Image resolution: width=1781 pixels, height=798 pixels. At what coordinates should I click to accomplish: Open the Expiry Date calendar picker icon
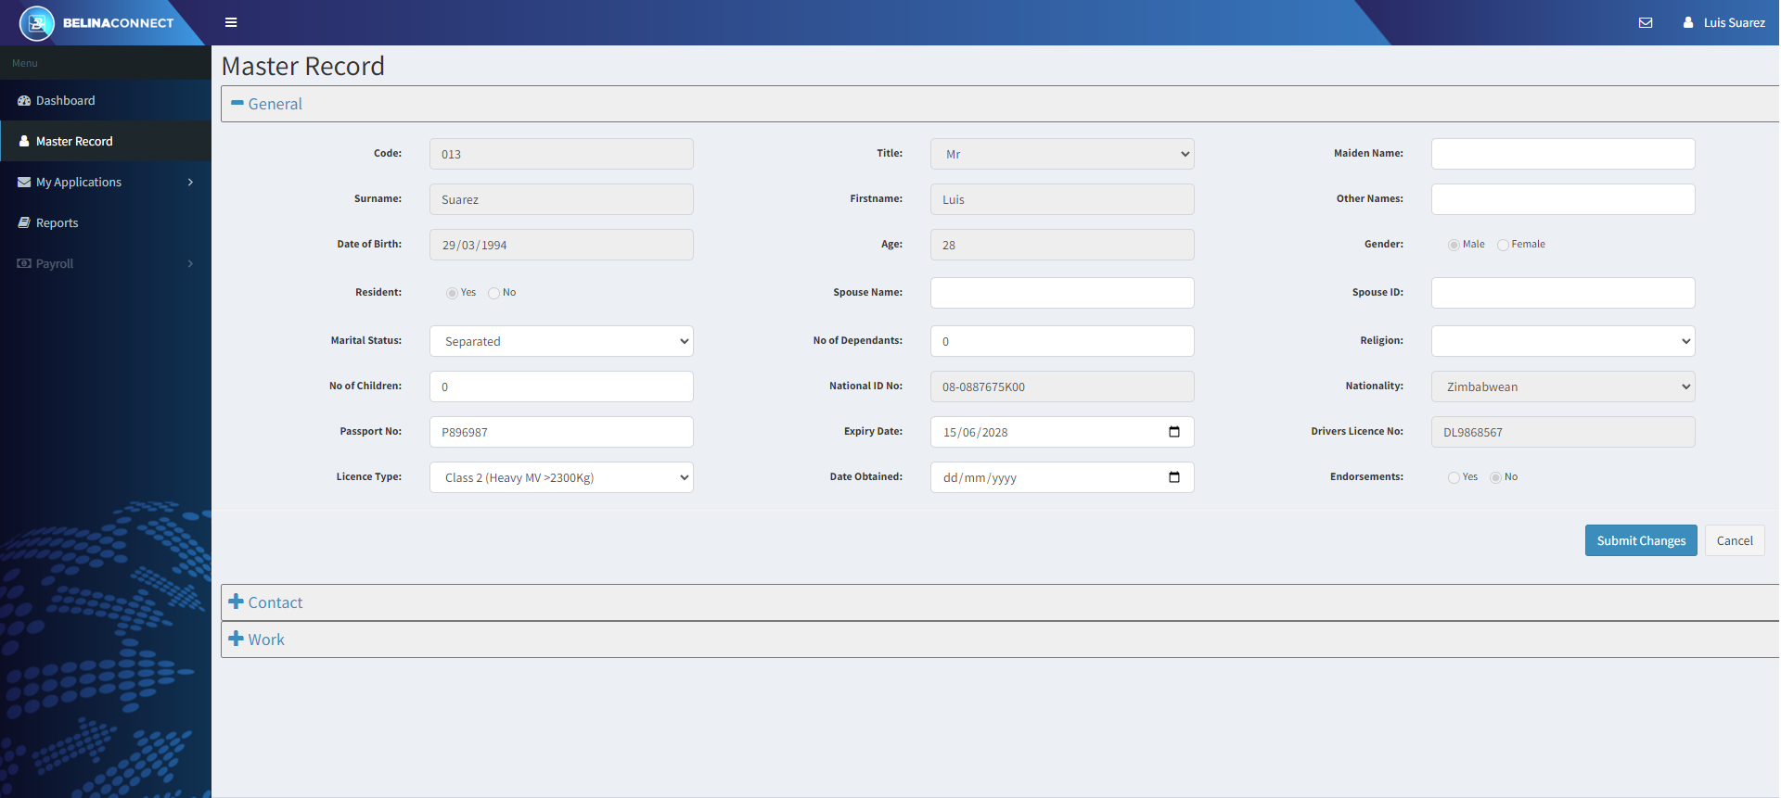click(x=1174, y=432)
